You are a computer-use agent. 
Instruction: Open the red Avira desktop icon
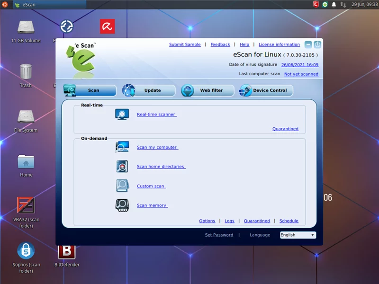(108, 27)
